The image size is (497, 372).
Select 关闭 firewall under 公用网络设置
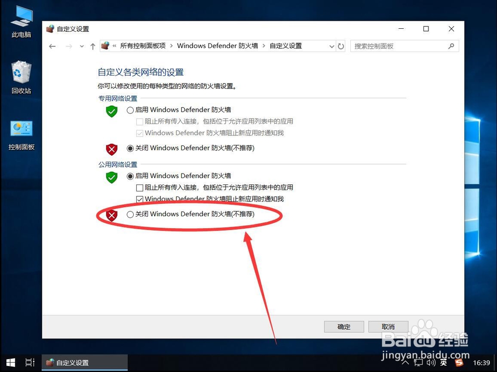click(x=130, y=214)
